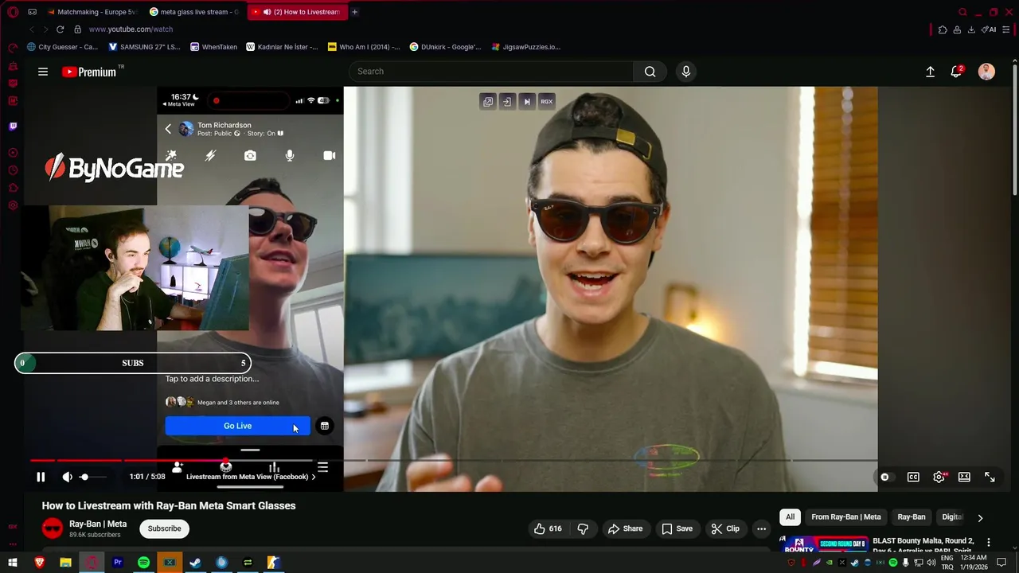Viewport: 1019px width, 573px height.
Task: Select the 'From Ray-Ban | Meta' chip
Action: (846, 517)
